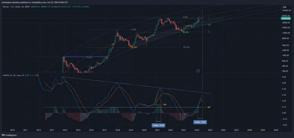Click the yellow 71° angle label at right
The image size is (294, 138).
[x=209, y=107]
